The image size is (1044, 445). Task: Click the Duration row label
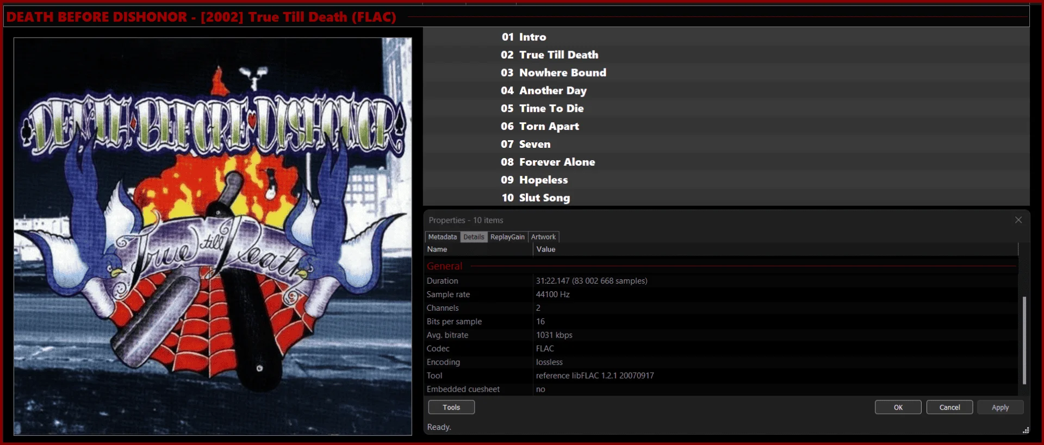pos(442,281)
